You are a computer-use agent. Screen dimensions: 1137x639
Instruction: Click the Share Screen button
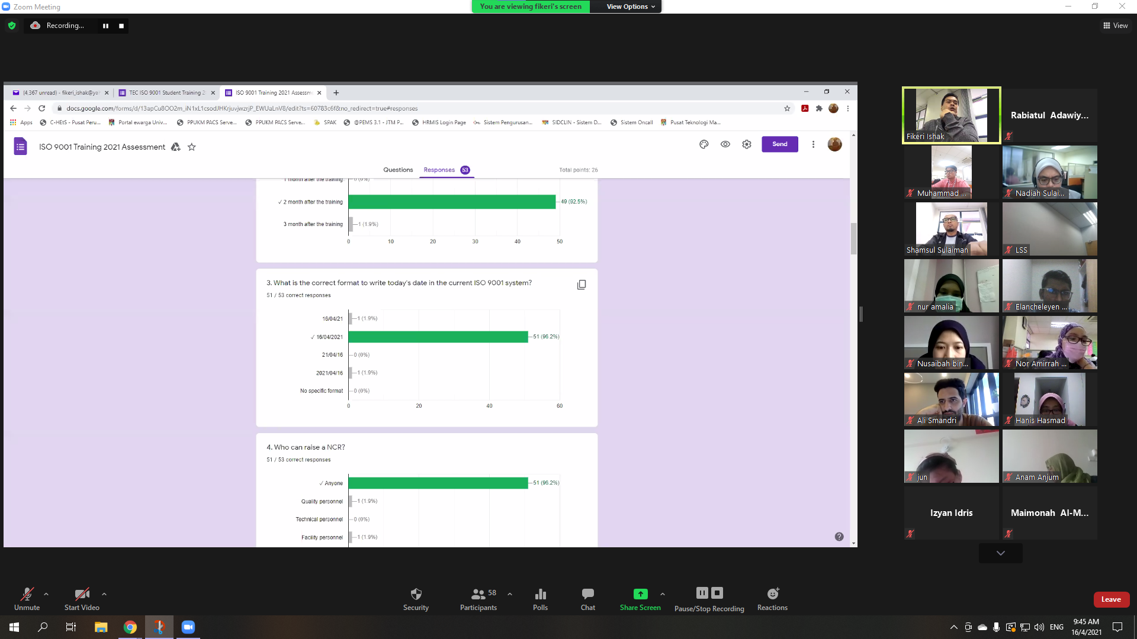tap(640, 594)
